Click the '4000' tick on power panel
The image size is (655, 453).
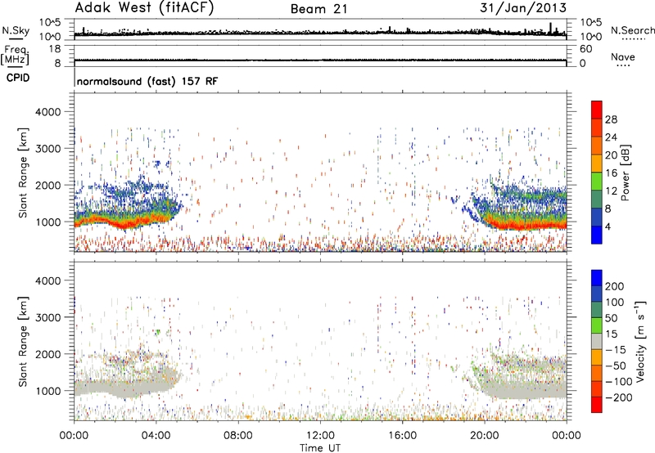pyautogui.click(x=47, y=112)
